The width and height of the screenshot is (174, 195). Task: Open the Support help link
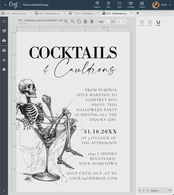[x=97, y=5]
